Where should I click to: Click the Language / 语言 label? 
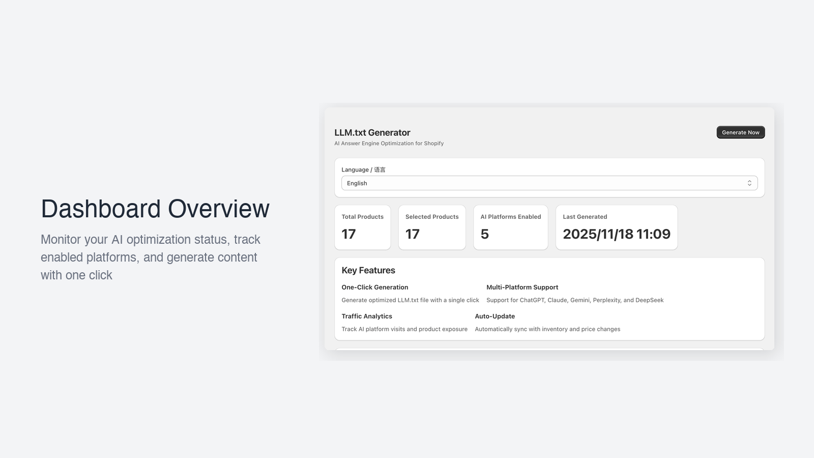tap(363, 169)
